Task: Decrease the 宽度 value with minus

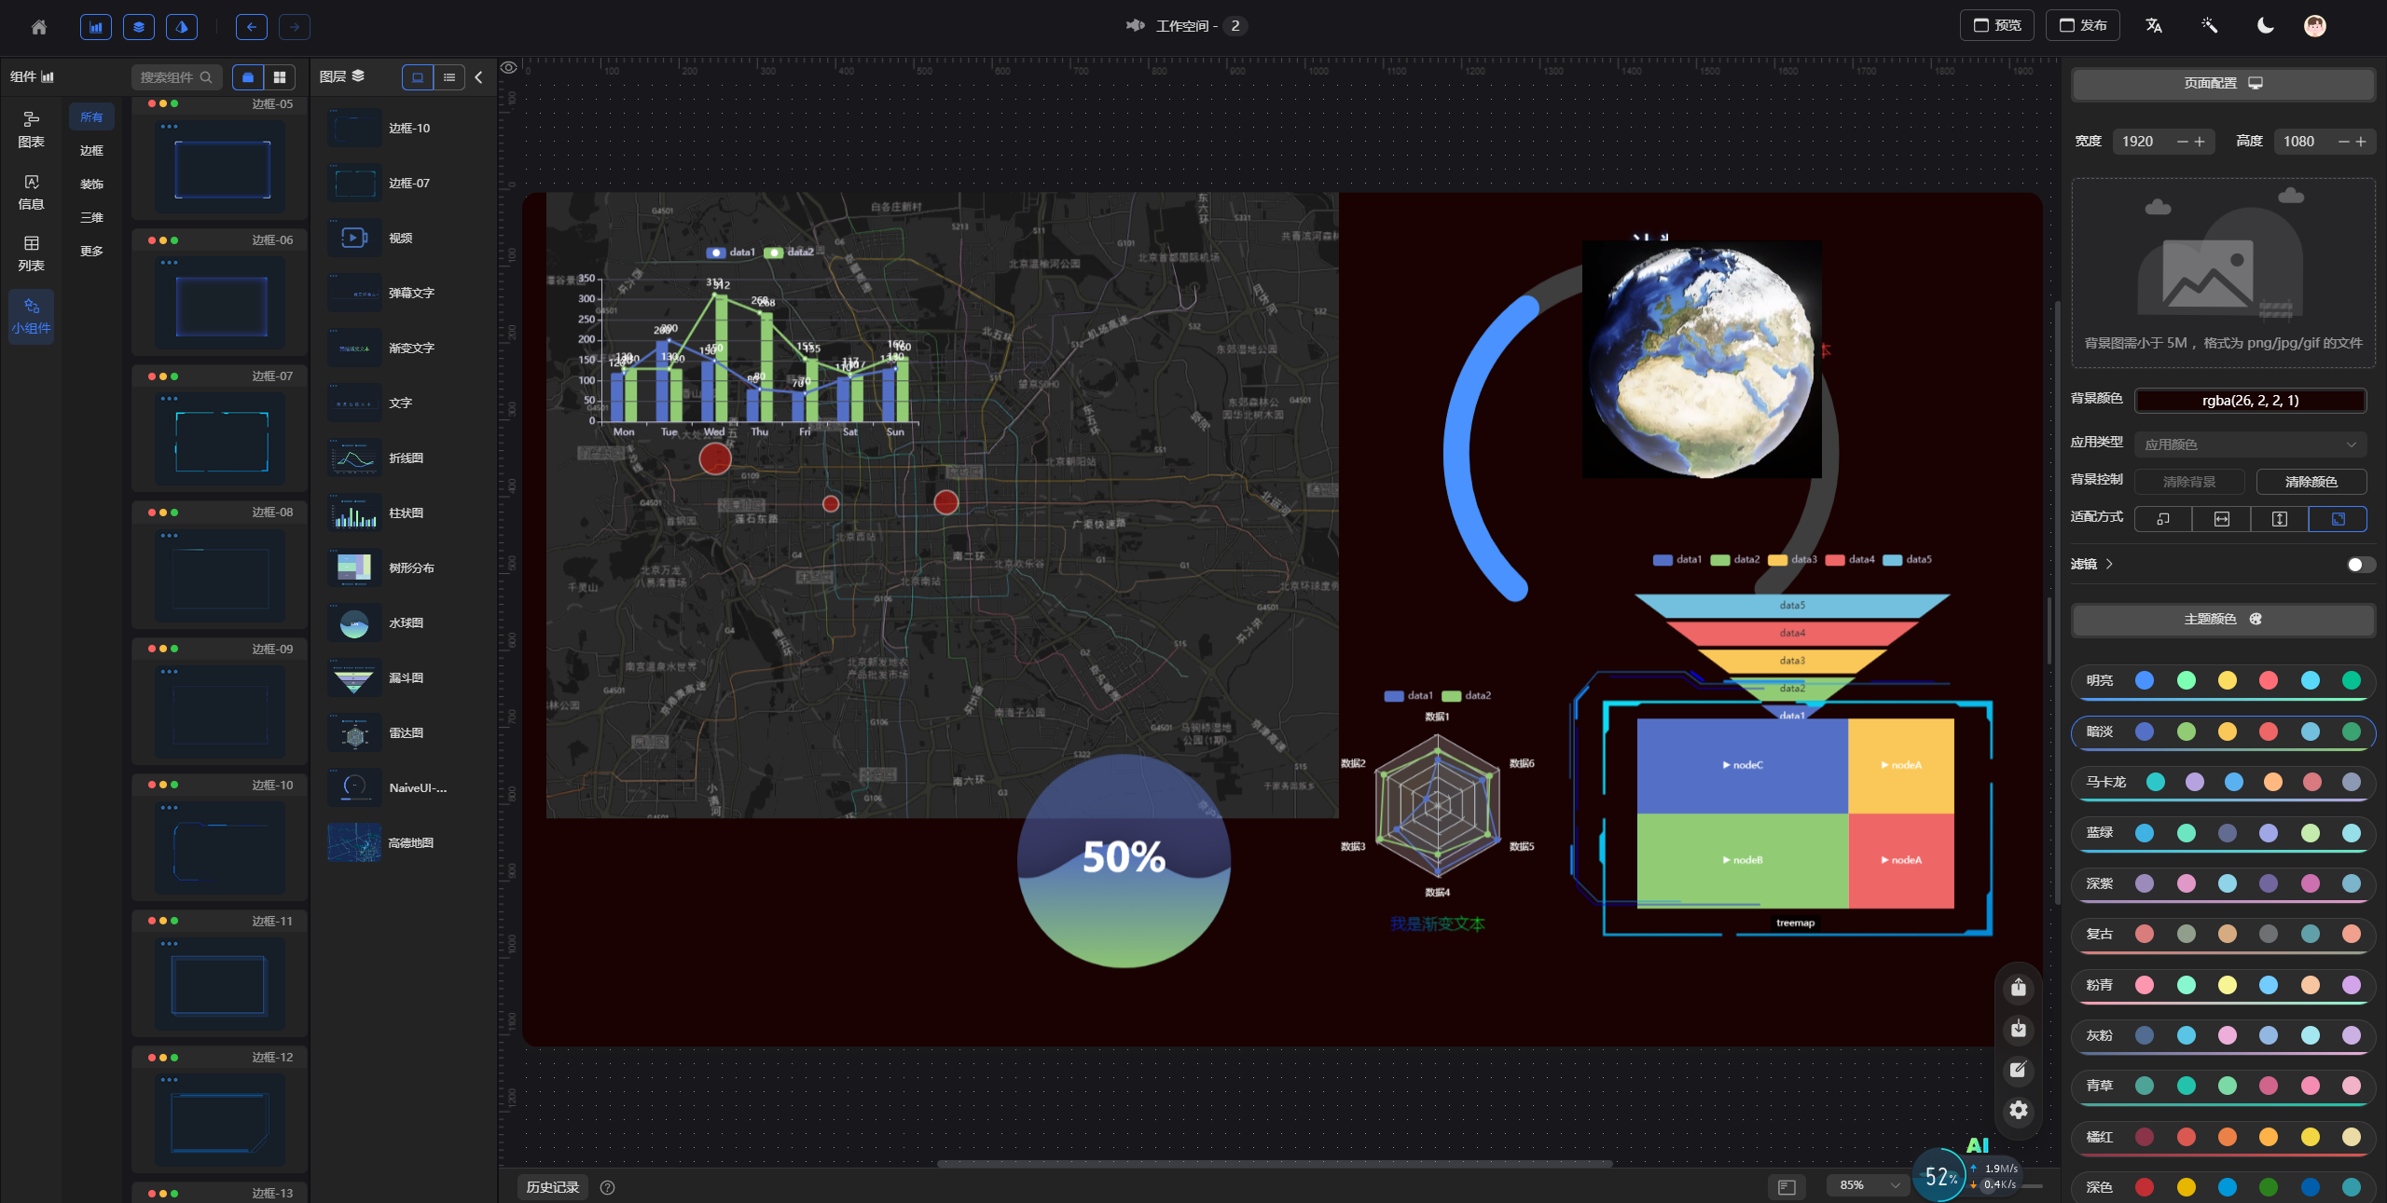Action: [x=2182, y=142]
